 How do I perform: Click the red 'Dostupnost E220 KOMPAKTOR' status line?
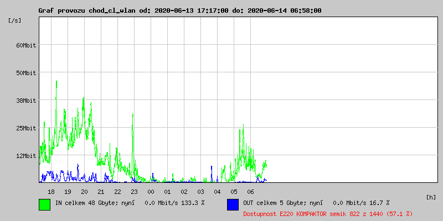pyautogui.click(x=327, y=213)
